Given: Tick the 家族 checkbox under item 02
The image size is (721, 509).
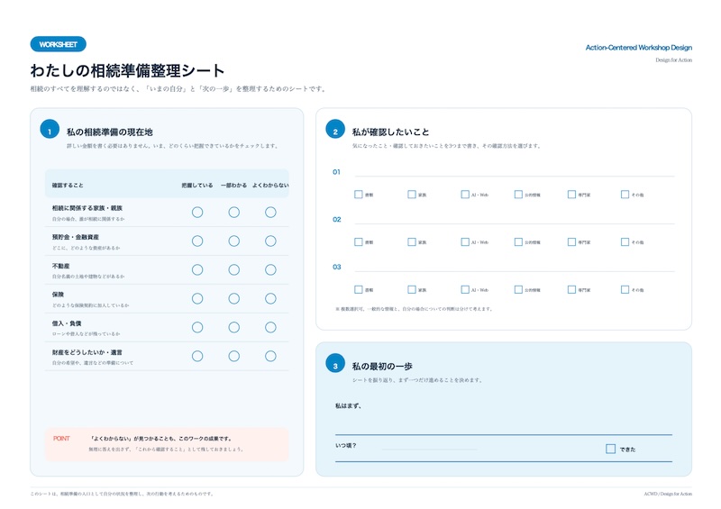Looking at the screenshot, I should point(412,241).
